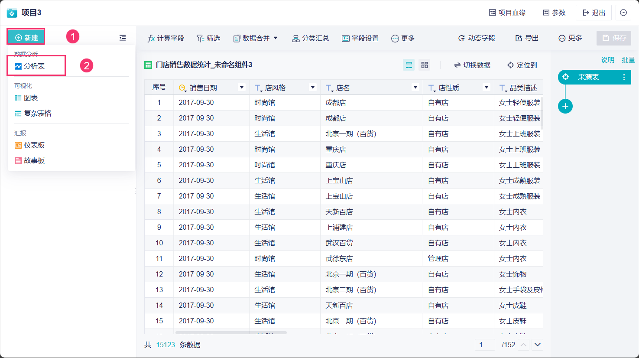Click the text type icon of 店性质
This screenshot has height=358, width=639.
[x=432, y=88]
